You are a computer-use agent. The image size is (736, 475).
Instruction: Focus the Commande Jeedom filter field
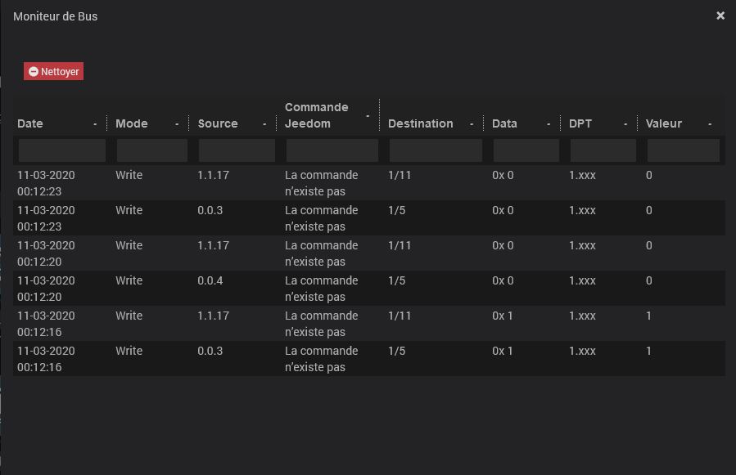pos(332,150)
